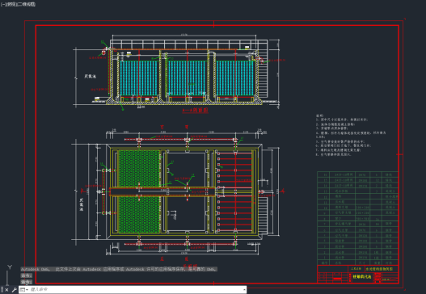Grab the command line drag handle
The width and height of the screenshot is (426, 294).
[2, 290]
